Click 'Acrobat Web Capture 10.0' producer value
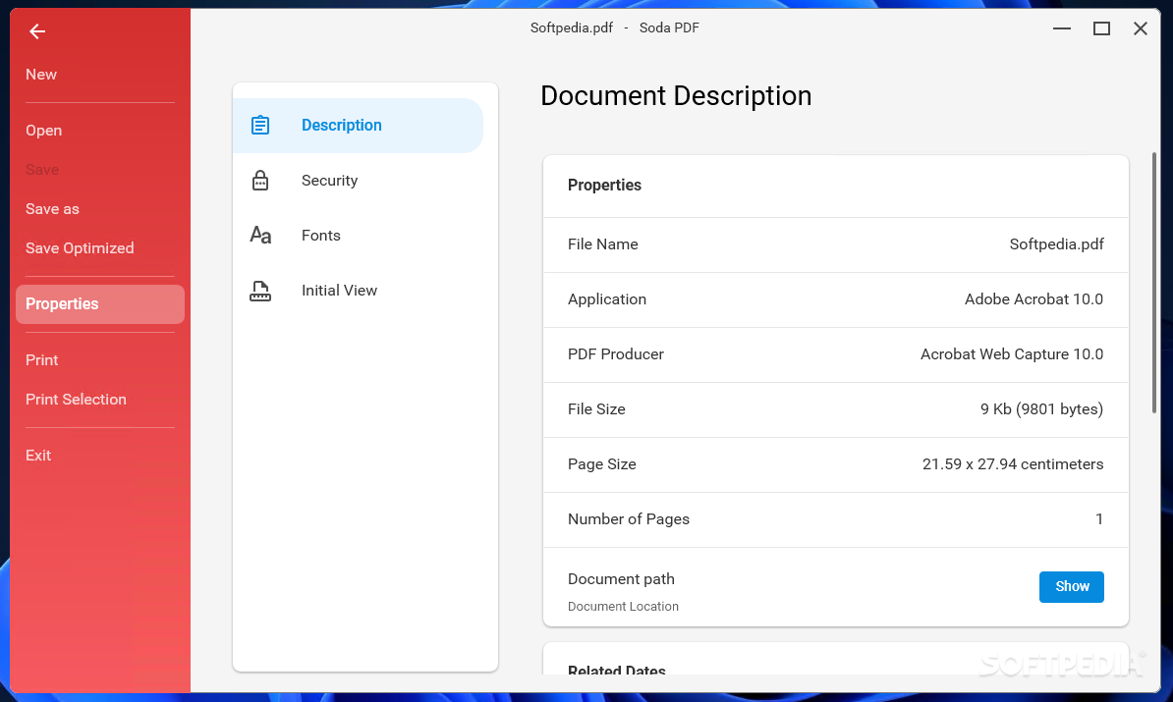This screenshot has width=1173, height=702. [x=1012, y=354]
